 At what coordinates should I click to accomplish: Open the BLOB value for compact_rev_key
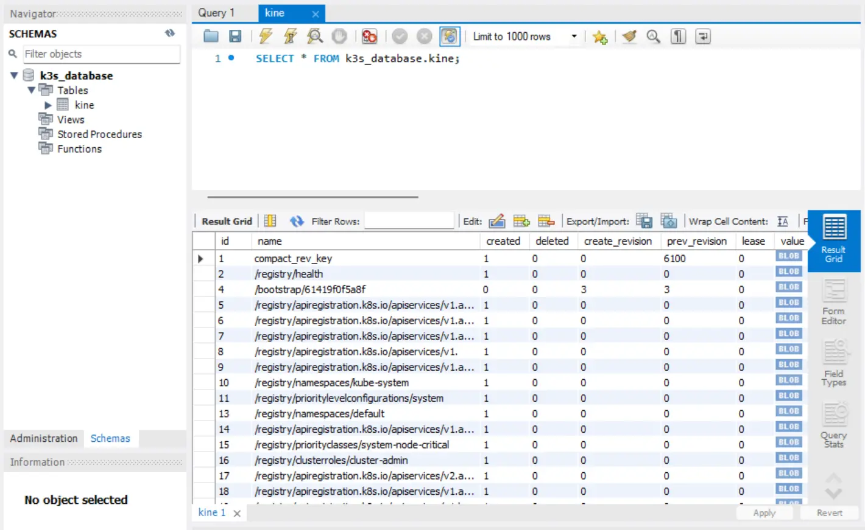tap(788, 256)
